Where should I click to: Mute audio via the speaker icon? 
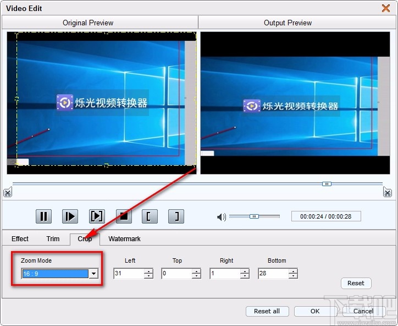click(x=222, y=217)
